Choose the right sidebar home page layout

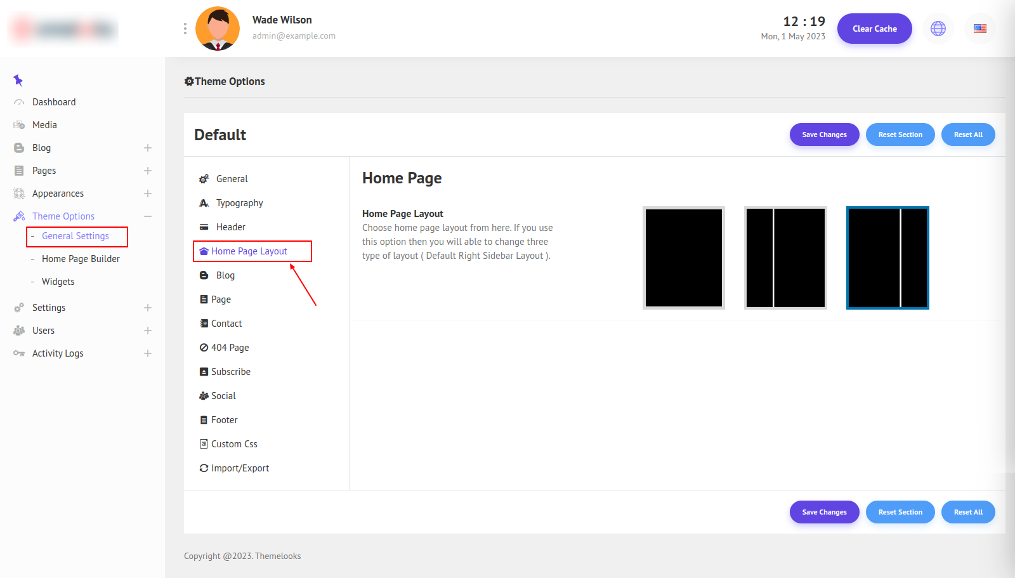887,258
